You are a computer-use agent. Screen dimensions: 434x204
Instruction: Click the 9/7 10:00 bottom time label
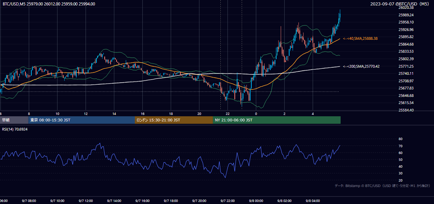57,201
